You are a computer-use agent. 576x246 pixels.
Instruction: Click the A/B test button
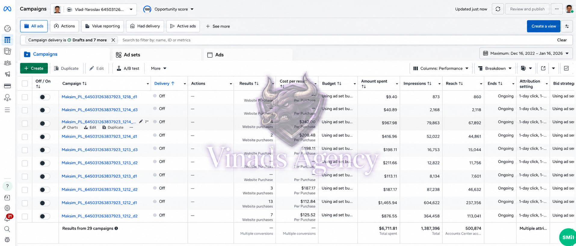click(x=128, y=68)
